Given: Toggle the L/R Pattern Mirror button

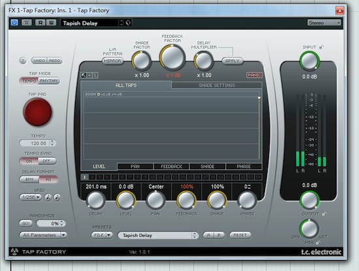Looking at the screenshot, I should pos(112,61).
